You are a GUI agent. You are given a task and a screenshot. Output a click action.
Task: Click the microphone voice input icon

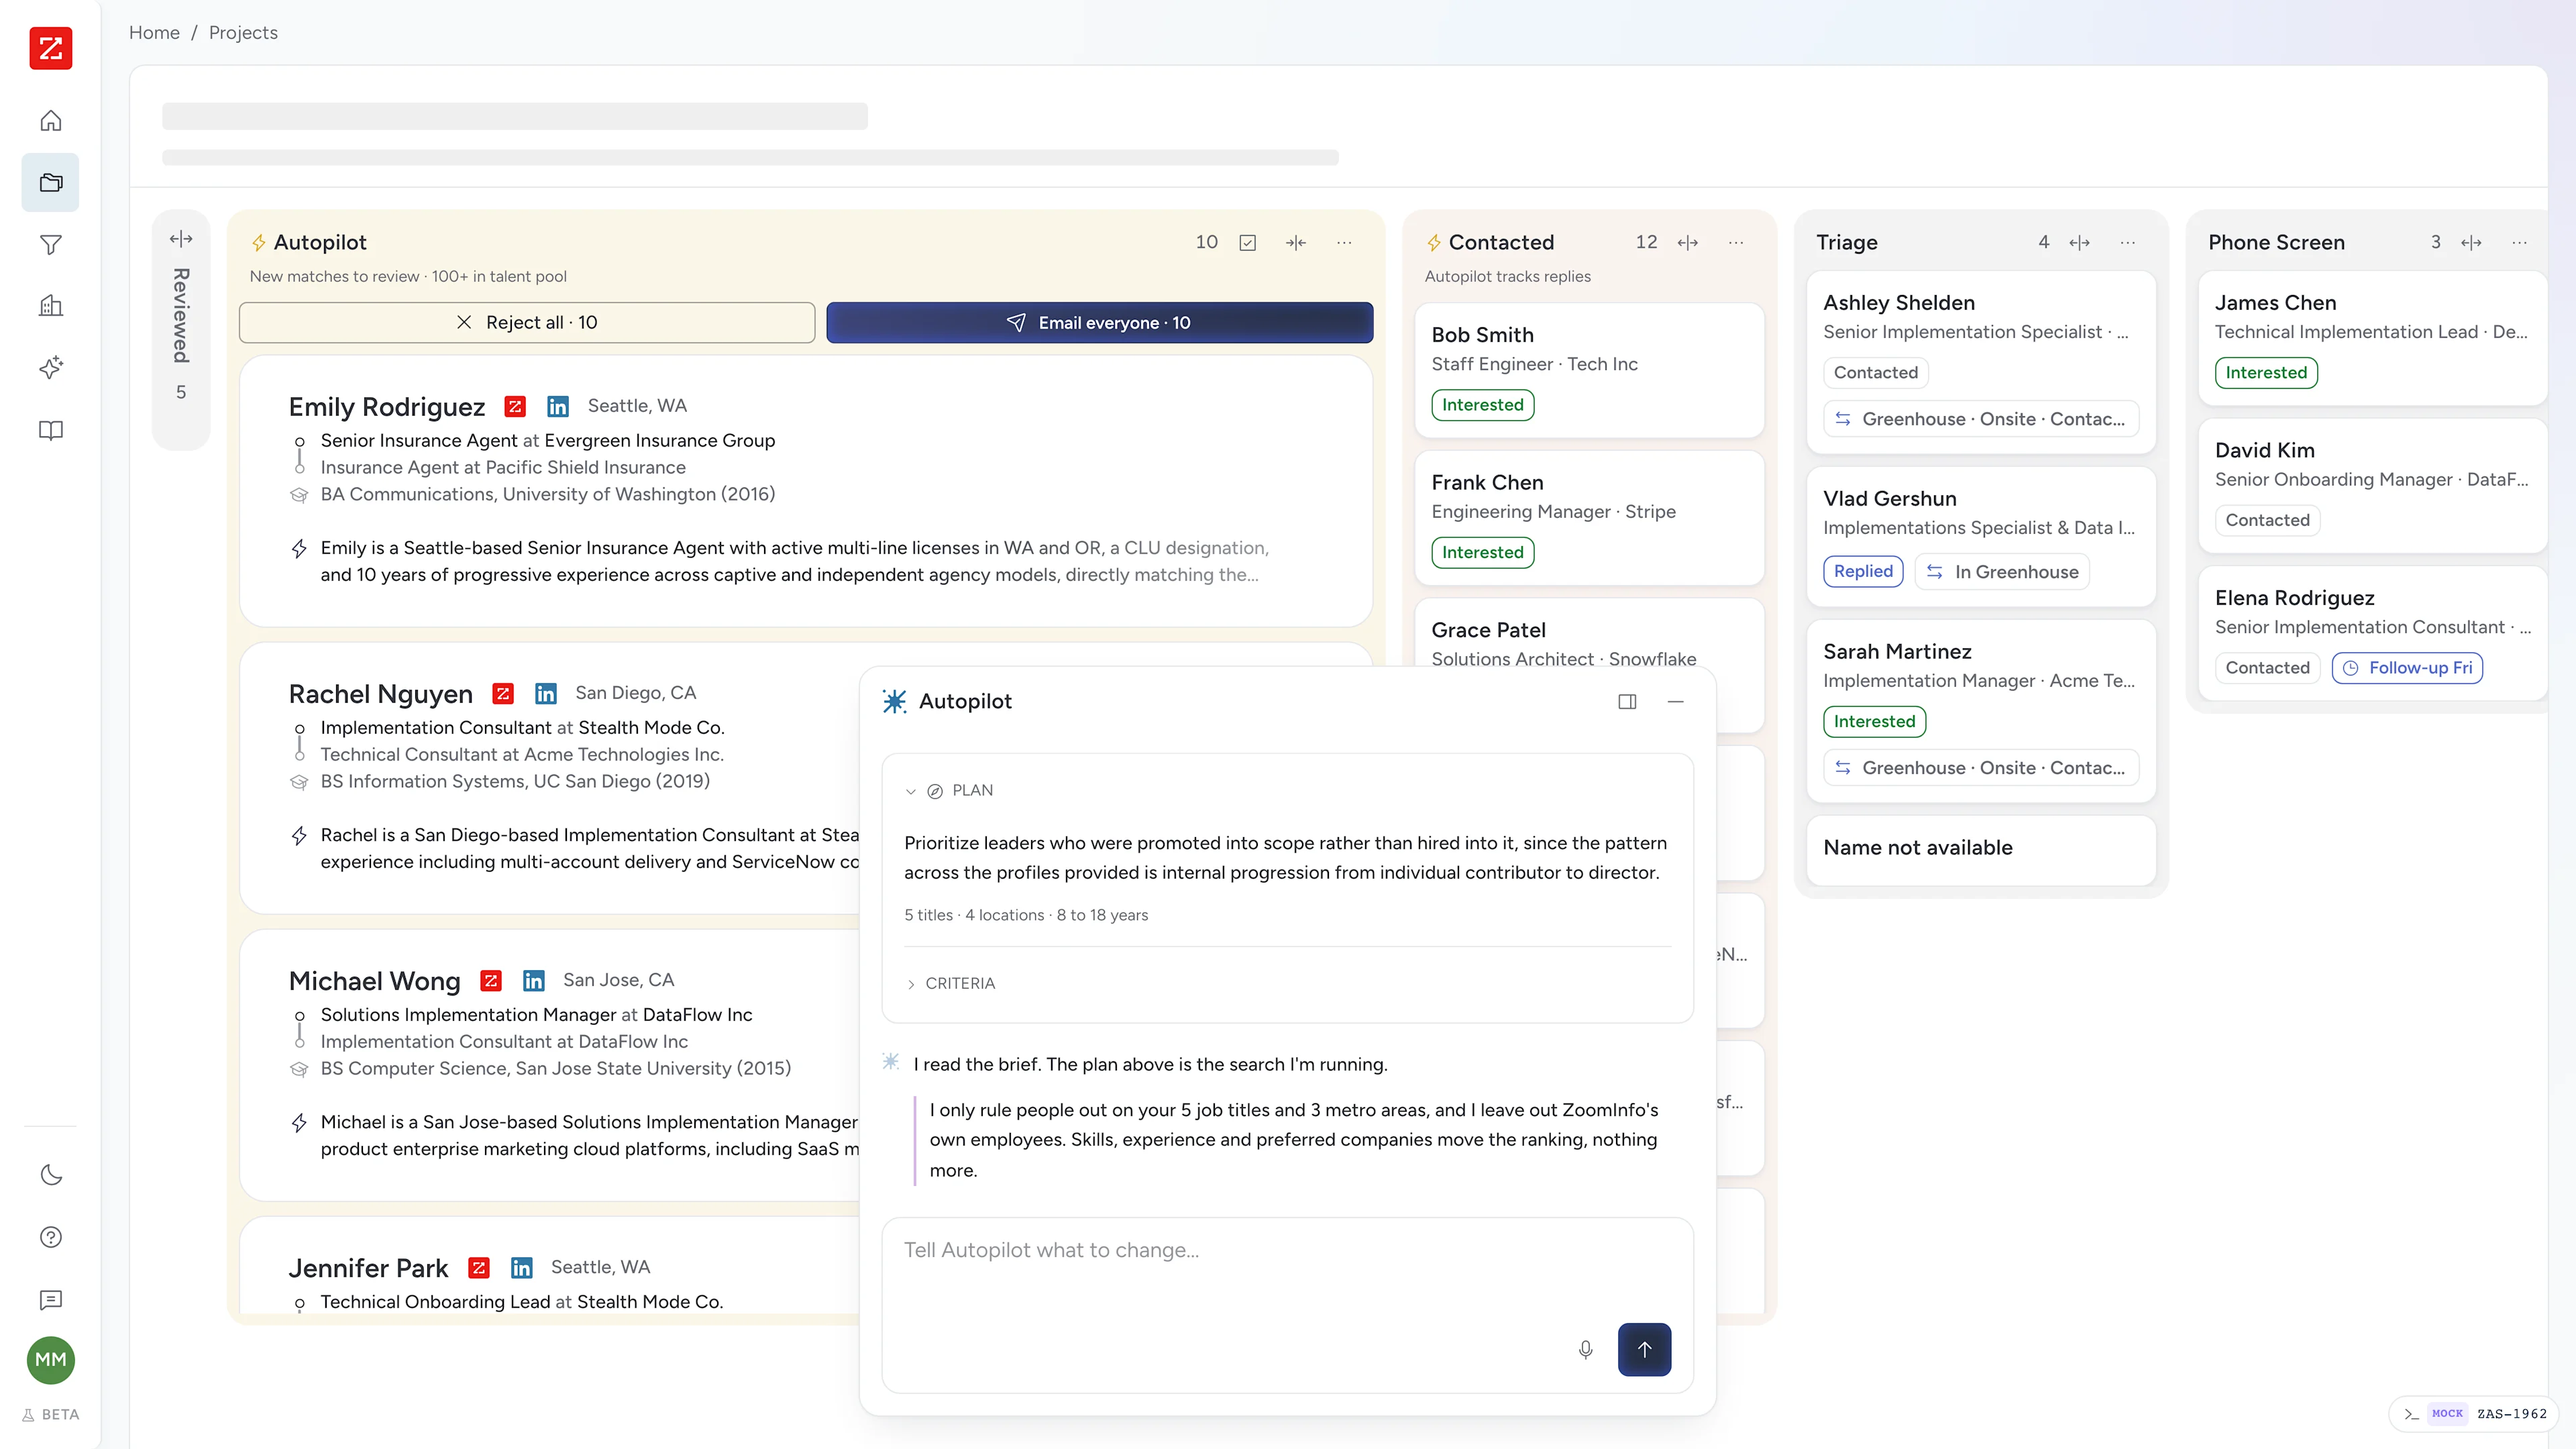pos(1586,1350)
